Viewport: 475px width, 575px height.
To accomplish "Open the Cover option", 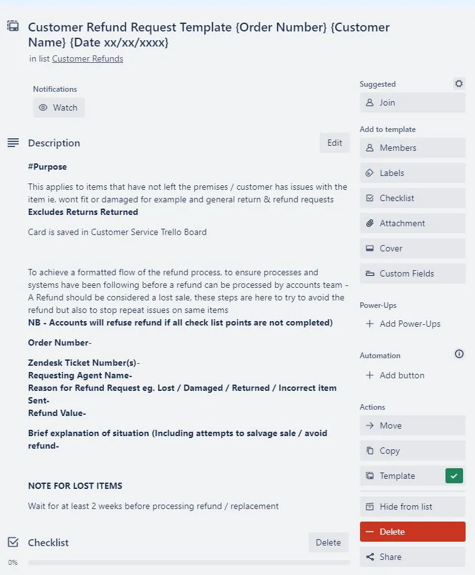I will (x=412, y=248).
